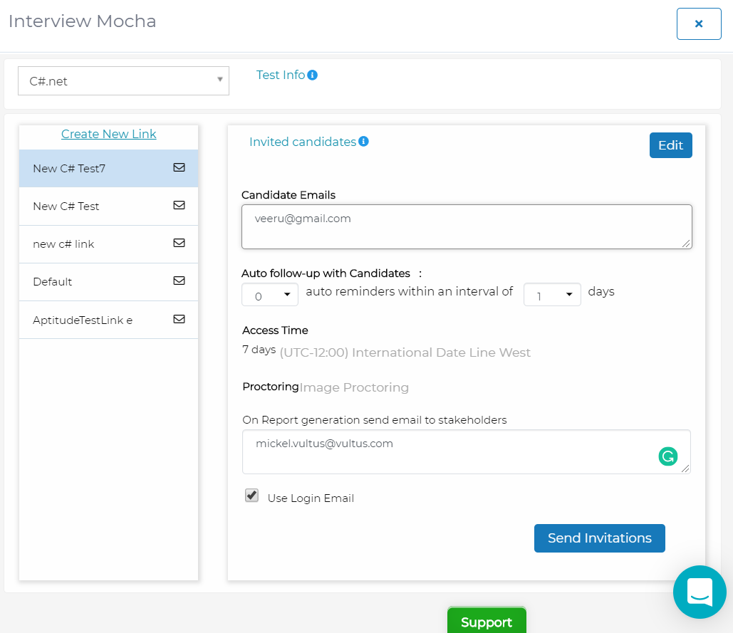Click envelope icon for New C# Test7

[179, 168]
